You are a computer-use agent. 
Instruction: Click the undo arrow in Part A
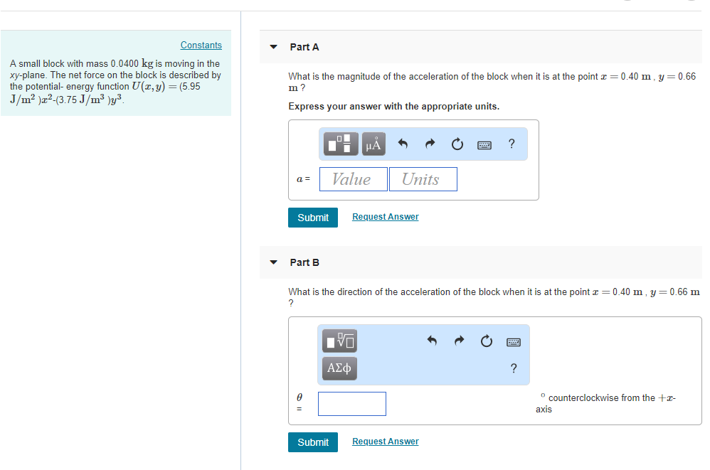click(403, 144)
